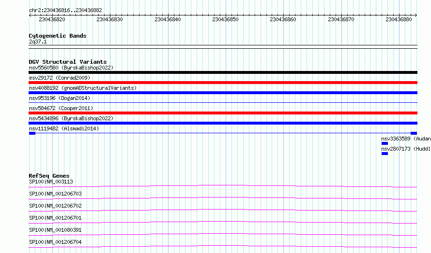This screenshot has height=253, width=431.
Task: Open variant nsv4088192 (gnomADStructuralVariants) label
Action: point(83,88)
